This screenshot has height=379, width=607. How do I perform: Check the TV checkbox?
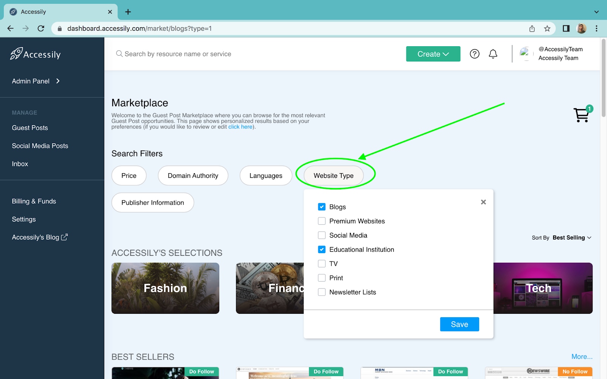pyautogui.click(x=322, y=263)
